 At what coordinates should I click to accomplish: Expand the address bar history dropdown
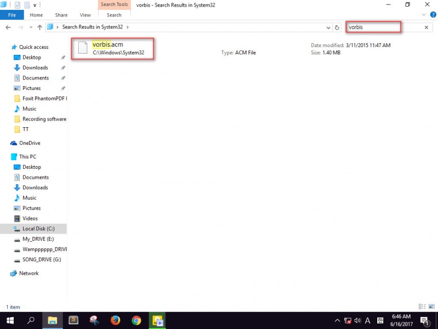point(328,27)
